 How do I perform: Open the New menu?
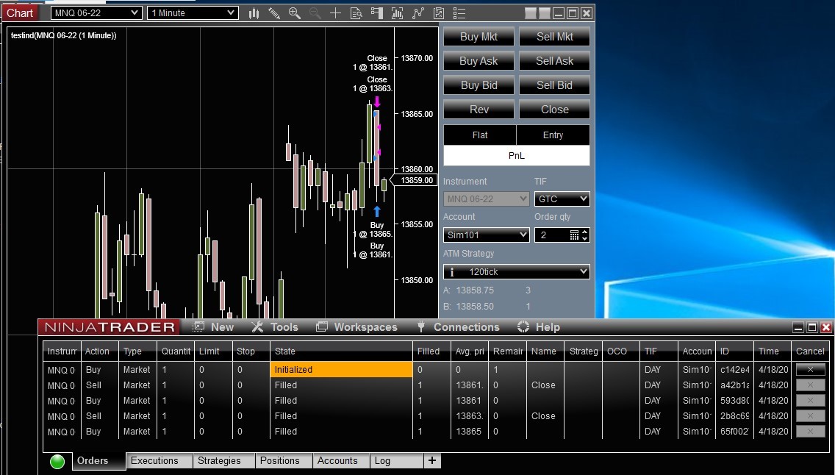coord(214,327)
